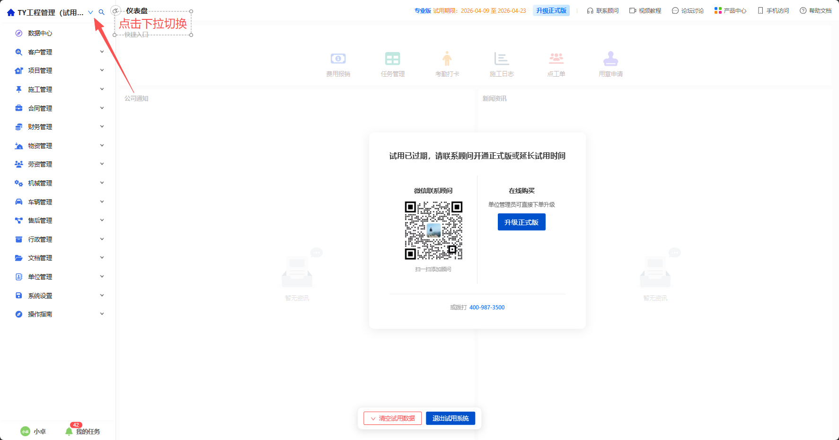Viewport: 839px width, 440px height.
Task: Open the 施工日志 quick entry icon
Action: (x=502, y=59)
